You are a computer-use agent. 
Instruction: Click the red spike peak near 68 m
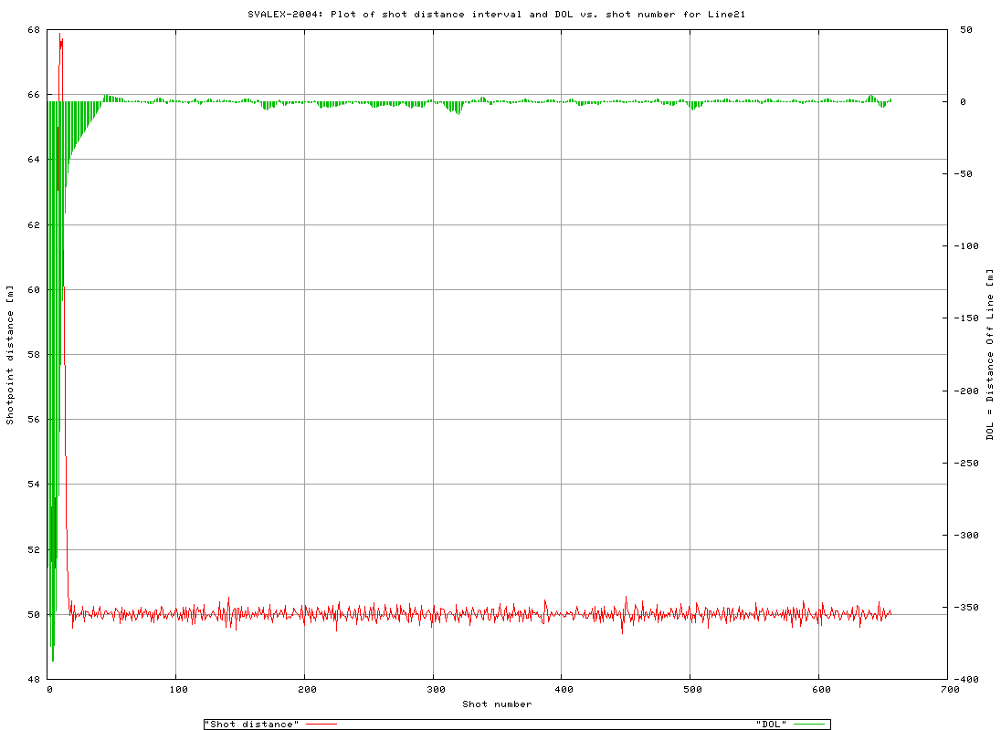(60, 36)
